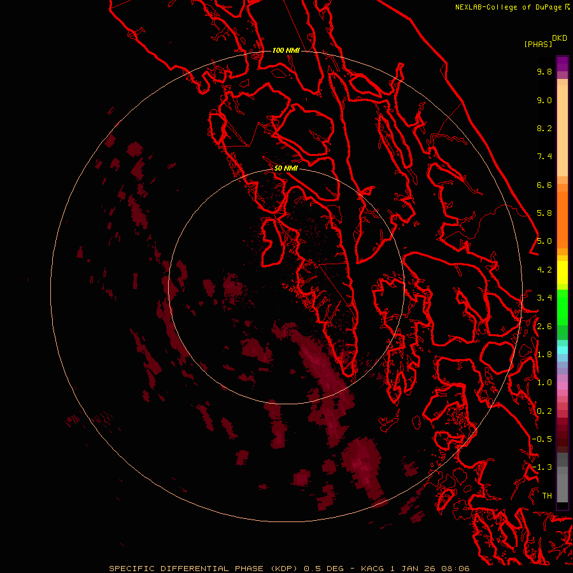Click the purple band atop the color scale
This screenshot has height=573, width=573.
tap(562, 64)
